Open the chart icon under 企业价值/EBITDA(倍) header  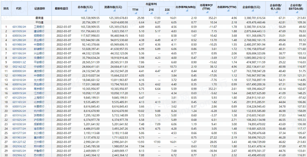[x=297, y=12]
